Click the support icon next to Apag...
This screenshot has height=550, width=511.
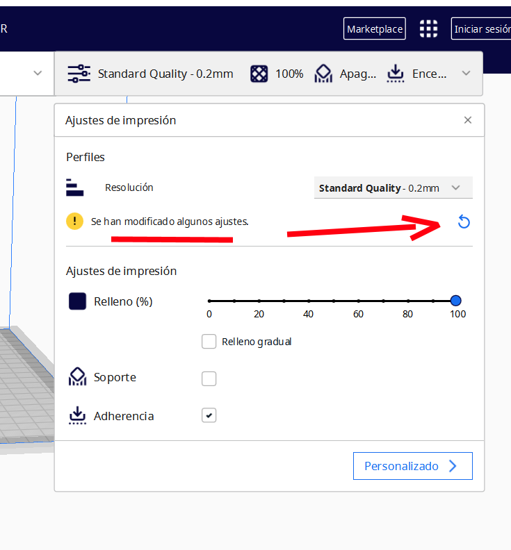click(323, 74)
